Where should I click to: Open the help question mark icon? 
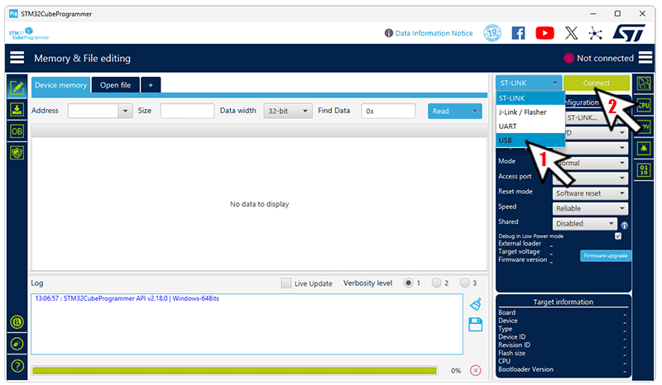click(x=17, y=366)
